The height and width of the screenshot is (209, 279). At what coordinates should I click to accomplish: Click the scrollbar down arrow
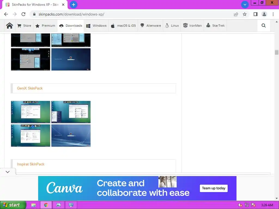click(277, 198)
